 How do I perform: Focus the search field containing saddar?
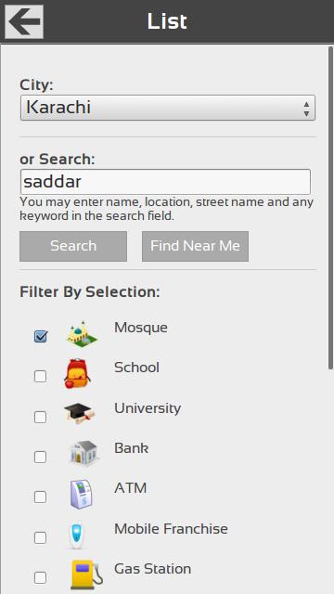[x=165, y=182]
